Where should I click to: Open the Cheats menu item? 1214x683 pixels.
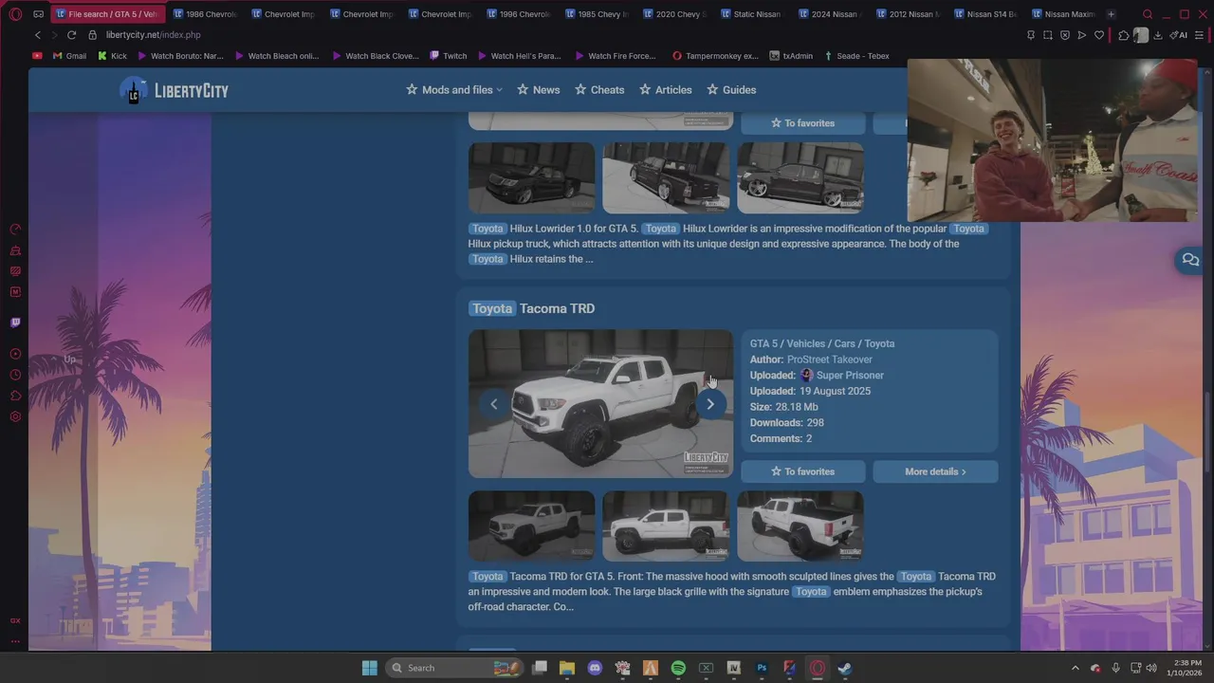[x=599, y=90]
